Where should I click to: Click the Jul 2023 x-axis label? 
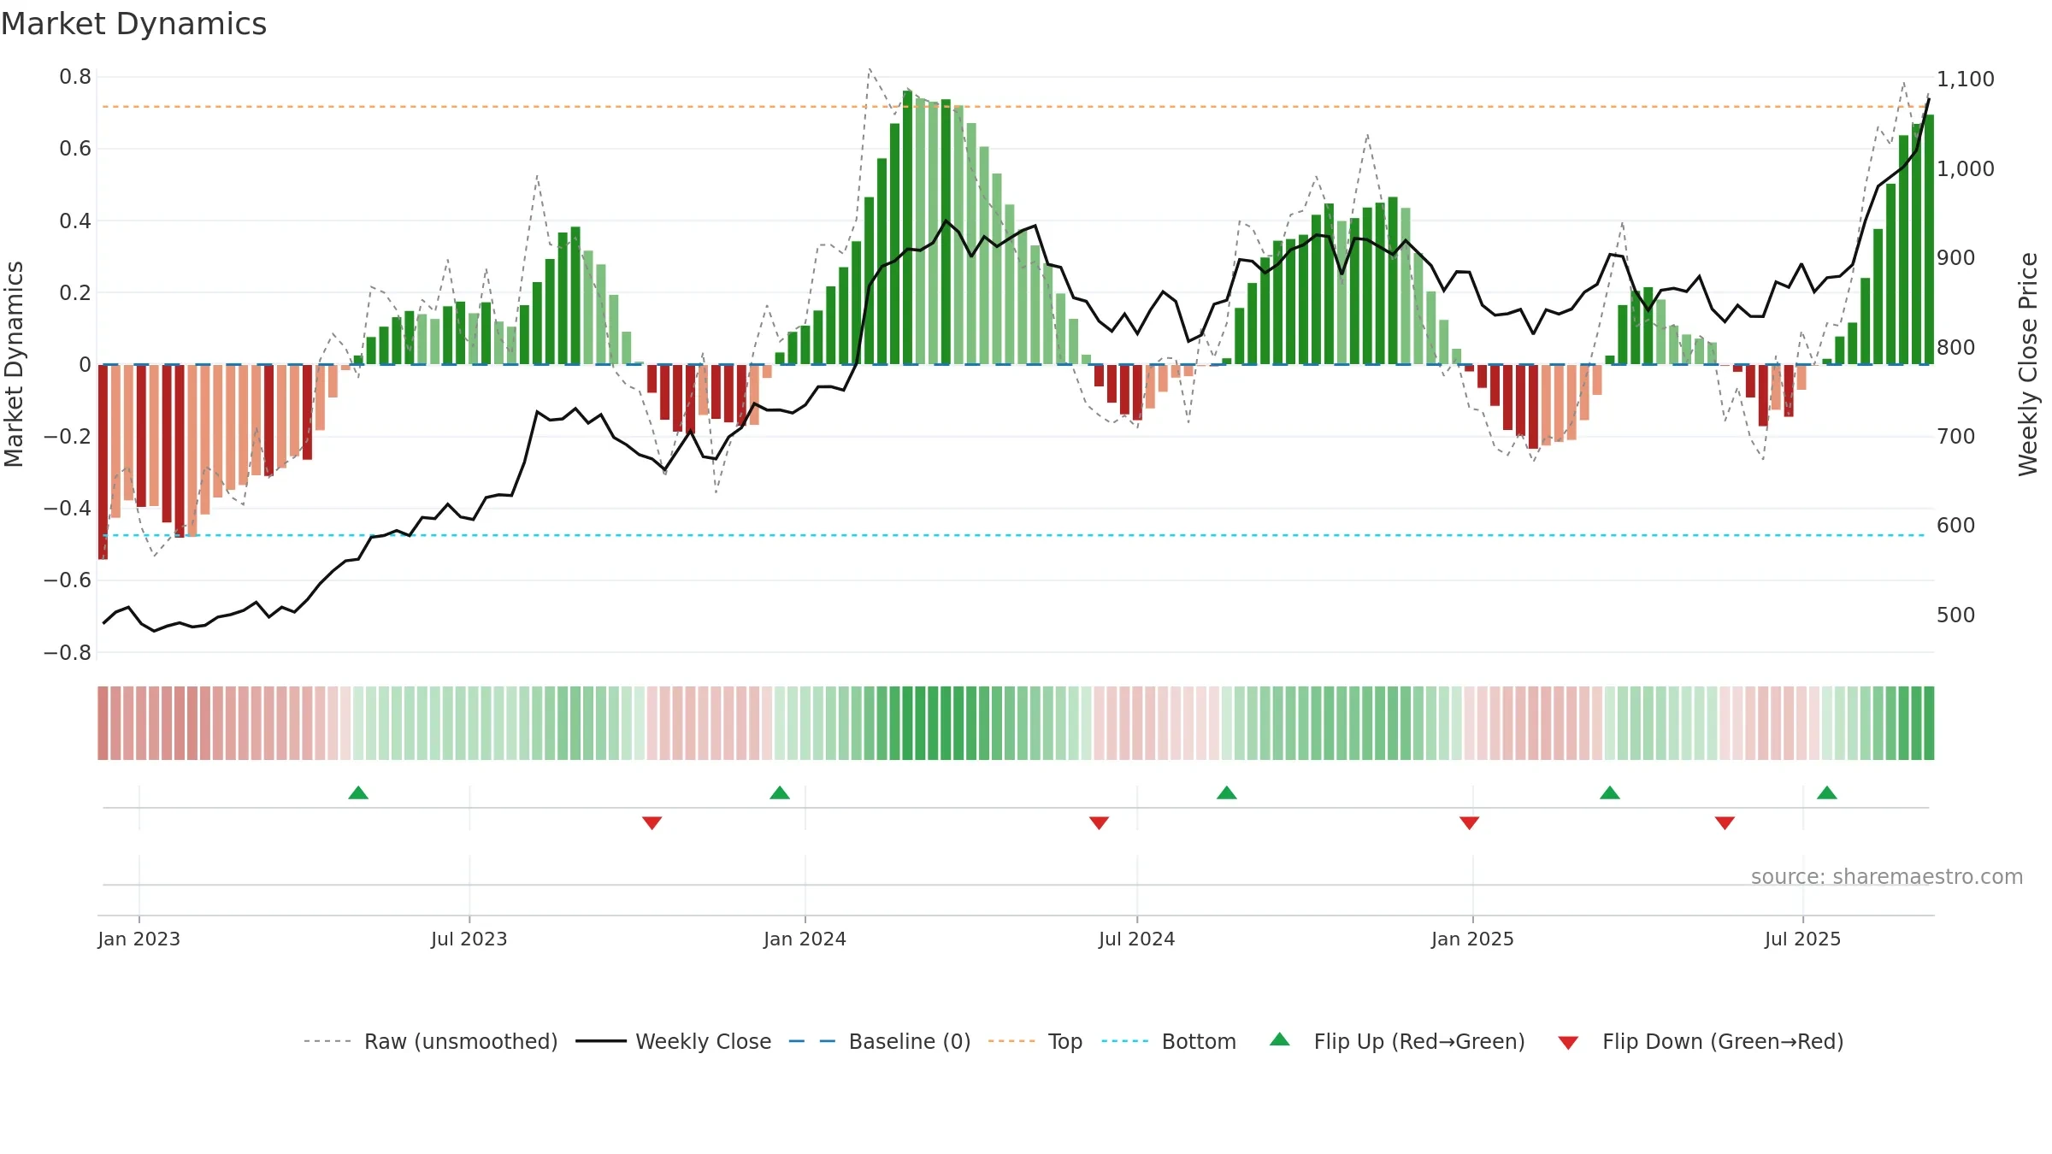pos(469,939)
